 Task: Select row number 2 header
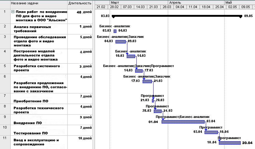coord(5,29)
